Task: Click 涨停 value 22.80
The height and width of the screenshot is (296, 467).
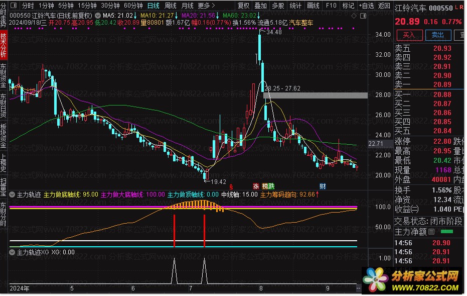Action: 442,141
